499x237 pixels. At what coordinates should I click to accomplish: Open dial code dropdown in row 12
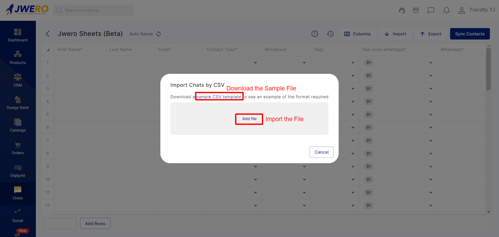coord(431,206)
